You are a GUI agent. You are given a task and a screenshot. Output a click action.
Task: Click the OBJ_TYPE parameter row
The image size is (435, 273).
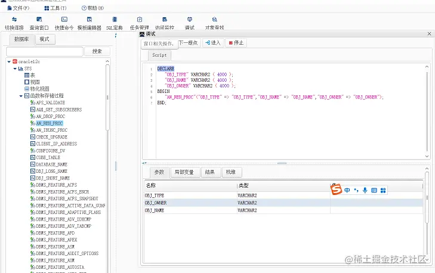click(283, 196)
